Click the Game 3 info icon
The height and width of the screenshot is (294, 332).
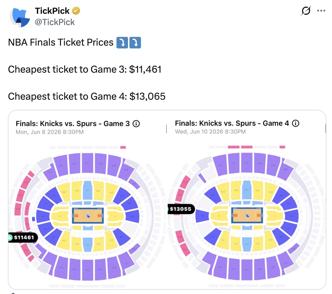pos(136,124)
